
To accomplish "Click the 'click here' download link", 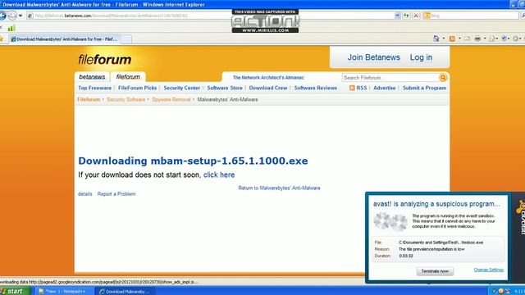I will pyautogui.click(x=219, y=175).
